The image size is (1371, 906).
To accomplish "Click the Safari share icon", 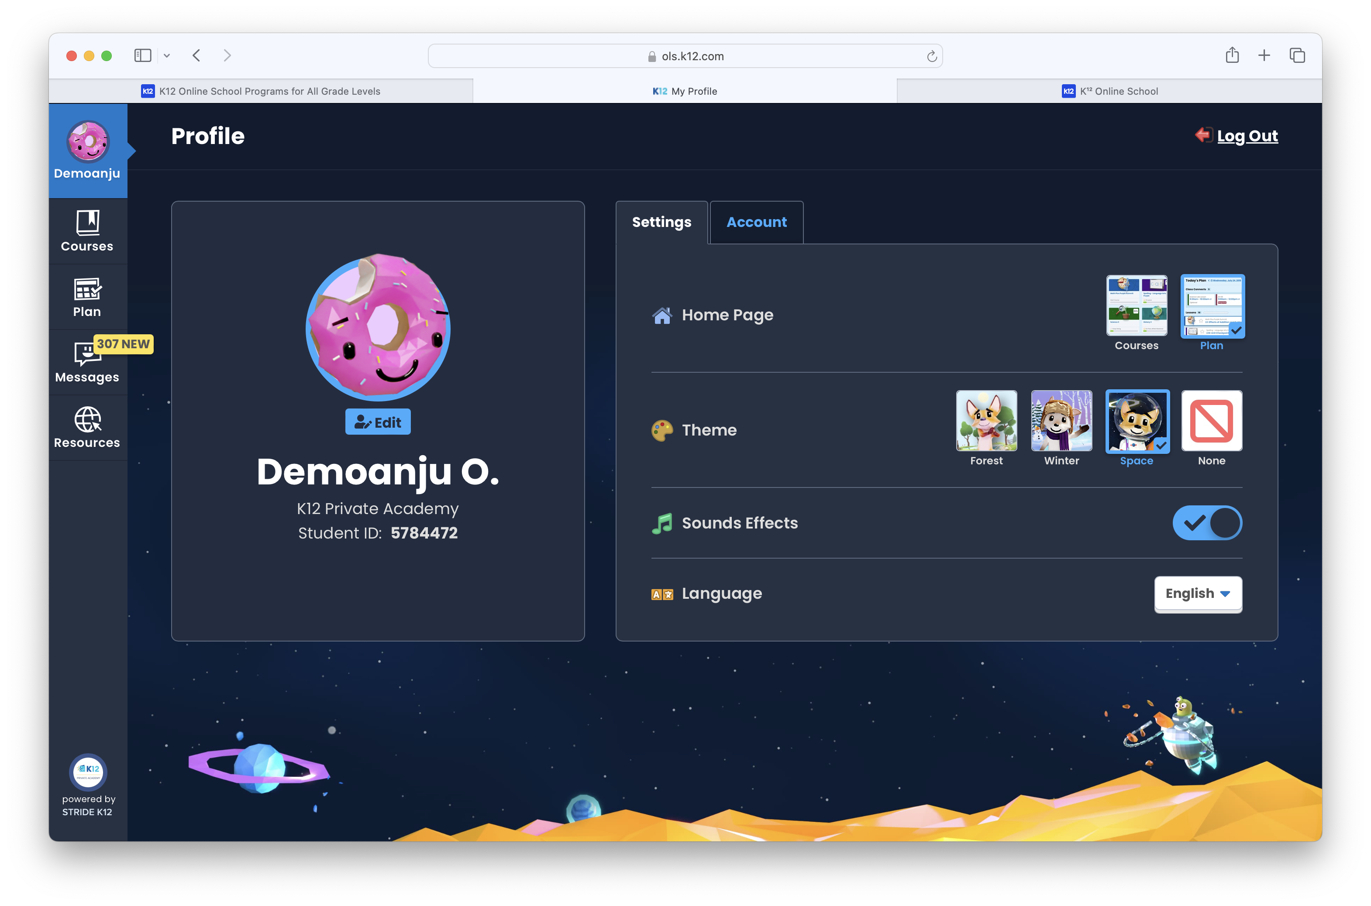I will (x=1232, y=55).
